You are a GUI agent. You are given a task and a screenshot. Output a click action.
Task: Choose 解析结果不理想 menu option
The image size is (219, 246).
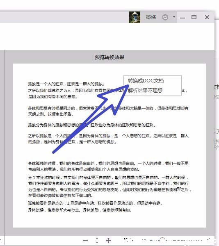coord(145,90)
